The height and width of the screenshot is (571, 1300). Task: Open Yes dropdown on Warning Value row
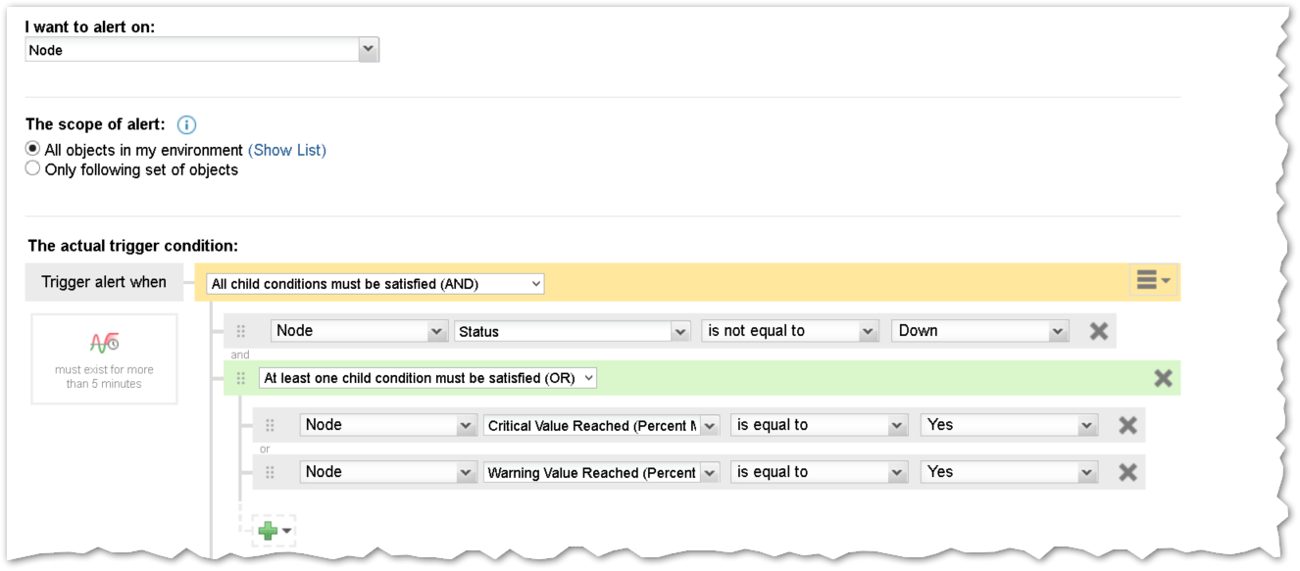[1009, 472]
